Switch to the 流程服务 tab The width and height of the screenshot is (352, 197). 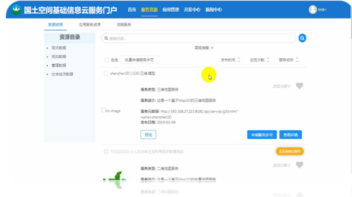[x=124, y=24]
